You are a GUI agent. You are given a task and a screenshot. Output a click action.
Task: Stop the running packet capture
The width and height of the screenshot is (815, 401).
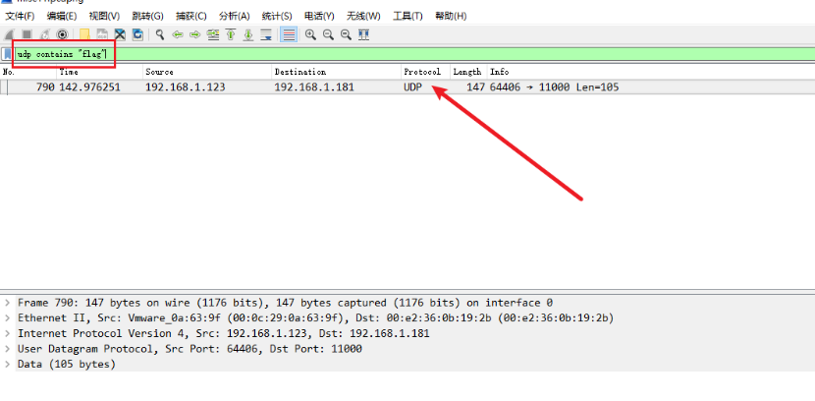27,34
